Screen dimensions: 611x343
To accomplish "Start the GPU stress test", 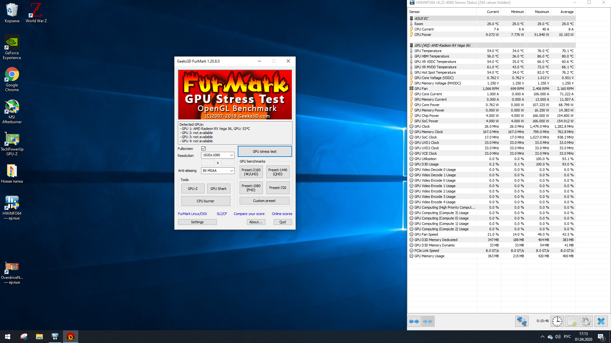I will click(x=264, y=151).
